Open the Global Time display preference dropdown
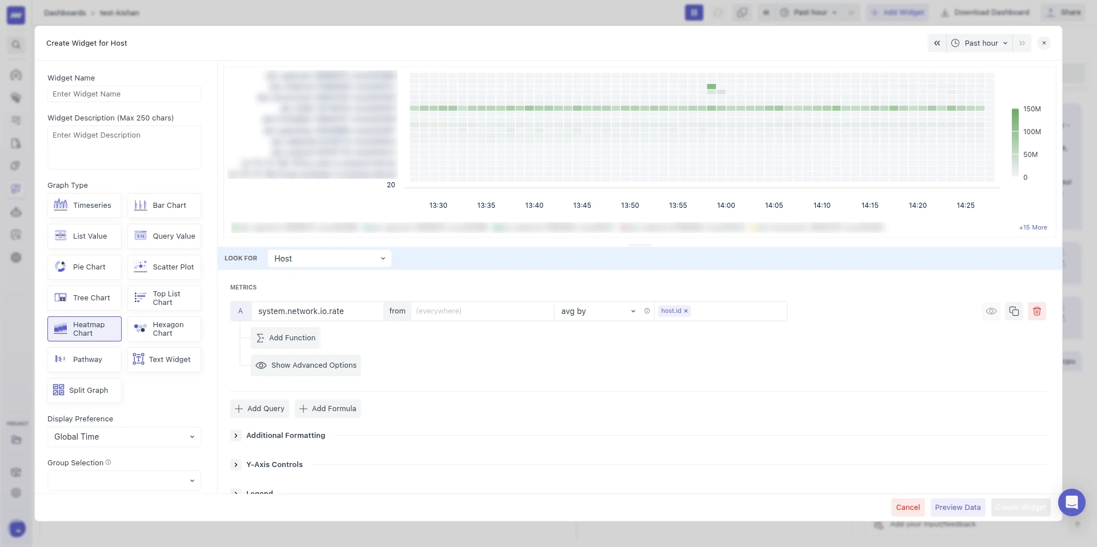 124,437
